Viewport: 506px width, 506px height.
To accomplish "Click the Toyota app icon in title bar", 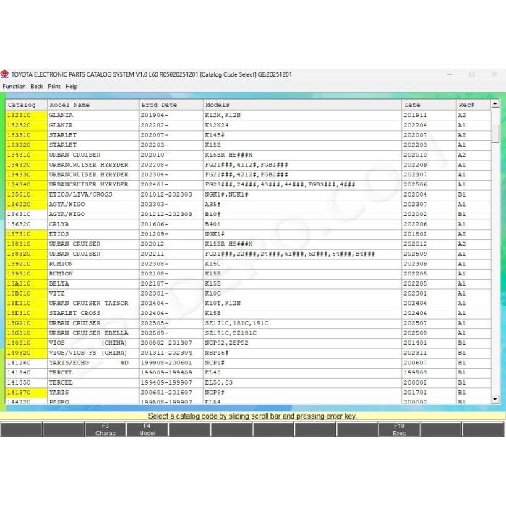I will click(x=5, y=74).
